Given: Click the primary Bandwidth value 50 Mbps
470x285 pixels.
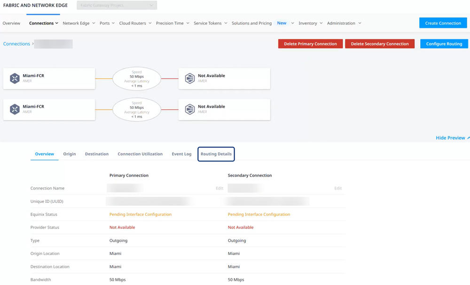Looking at the screenshot, I should pyautogui.click(x=117, y=280).
